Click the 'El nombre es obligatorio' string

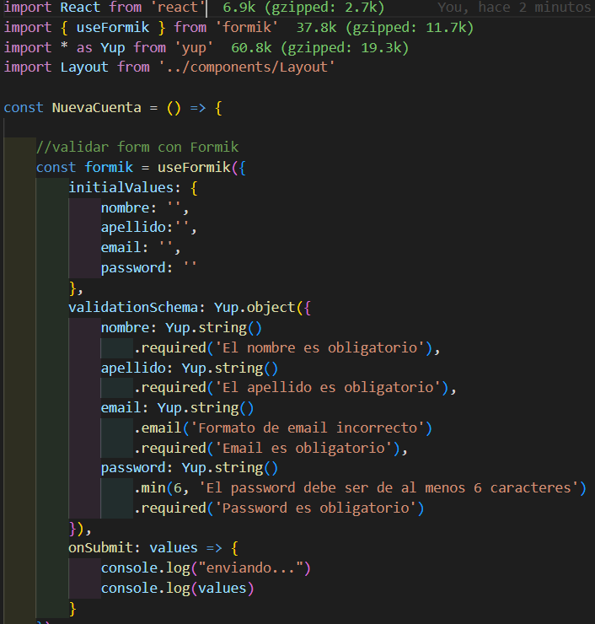pos(320,347)
